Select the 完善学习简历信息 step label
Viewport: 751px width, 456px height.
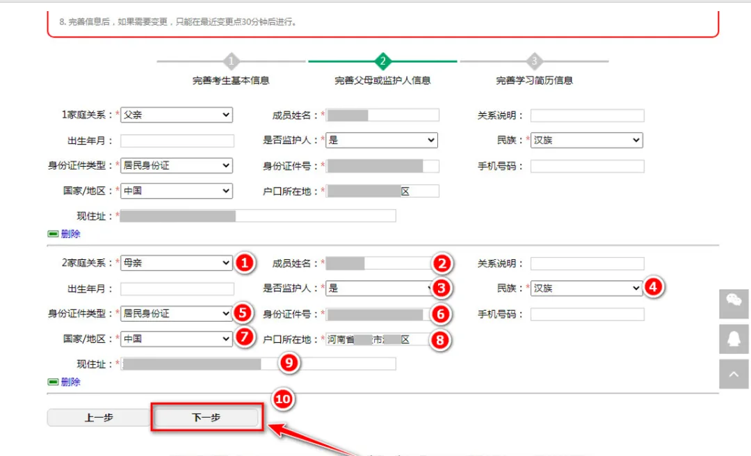pos(535,80)
